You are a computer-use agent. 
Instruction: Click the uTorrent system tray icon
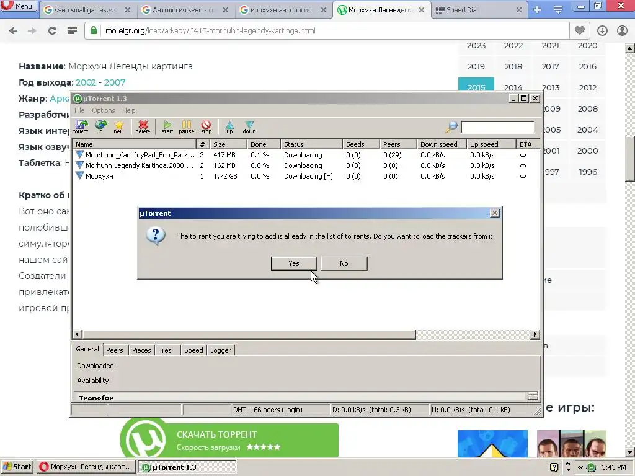pos(592,467)
